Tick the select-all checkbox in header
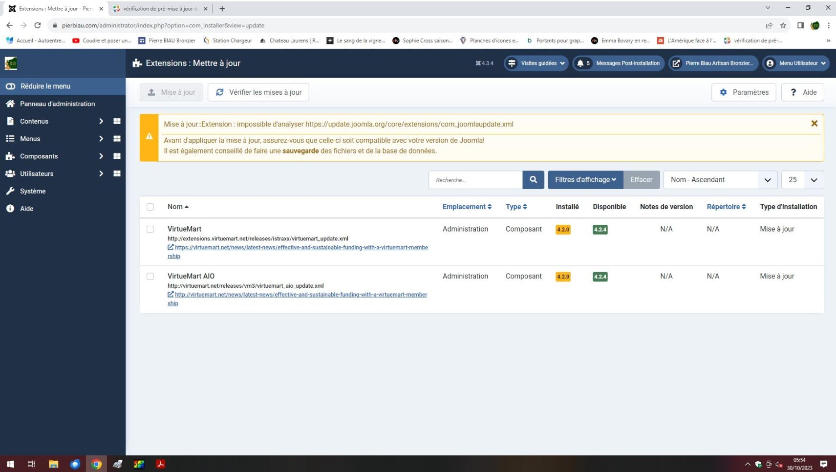The width and height of the screenshot is (836, 472). click(x=150, y=207)
